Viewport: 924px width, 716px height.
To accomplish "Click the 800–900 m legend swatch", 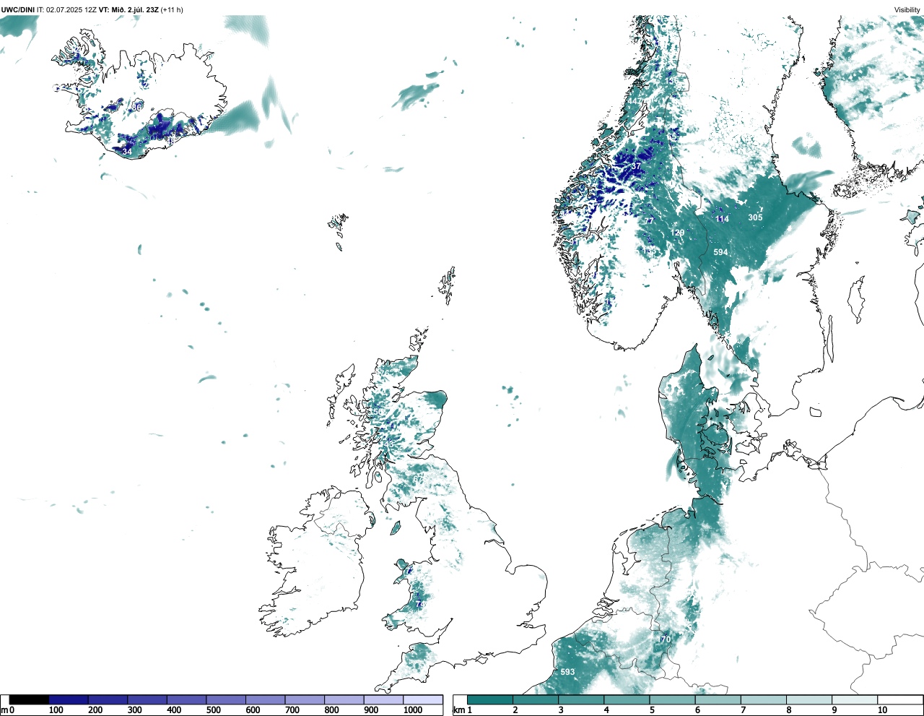I will click(344, 699).
